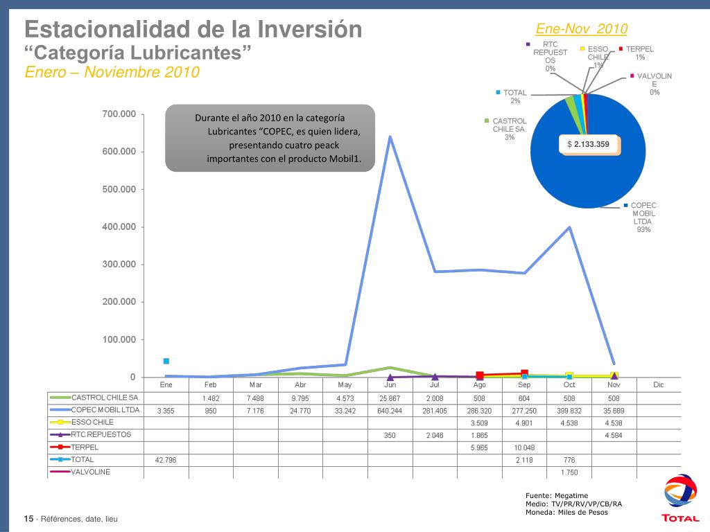This screenshot has width=710, height=532.
Task: Click the Enero – Noviembre 2010 heading
Action: pos(112,72)
